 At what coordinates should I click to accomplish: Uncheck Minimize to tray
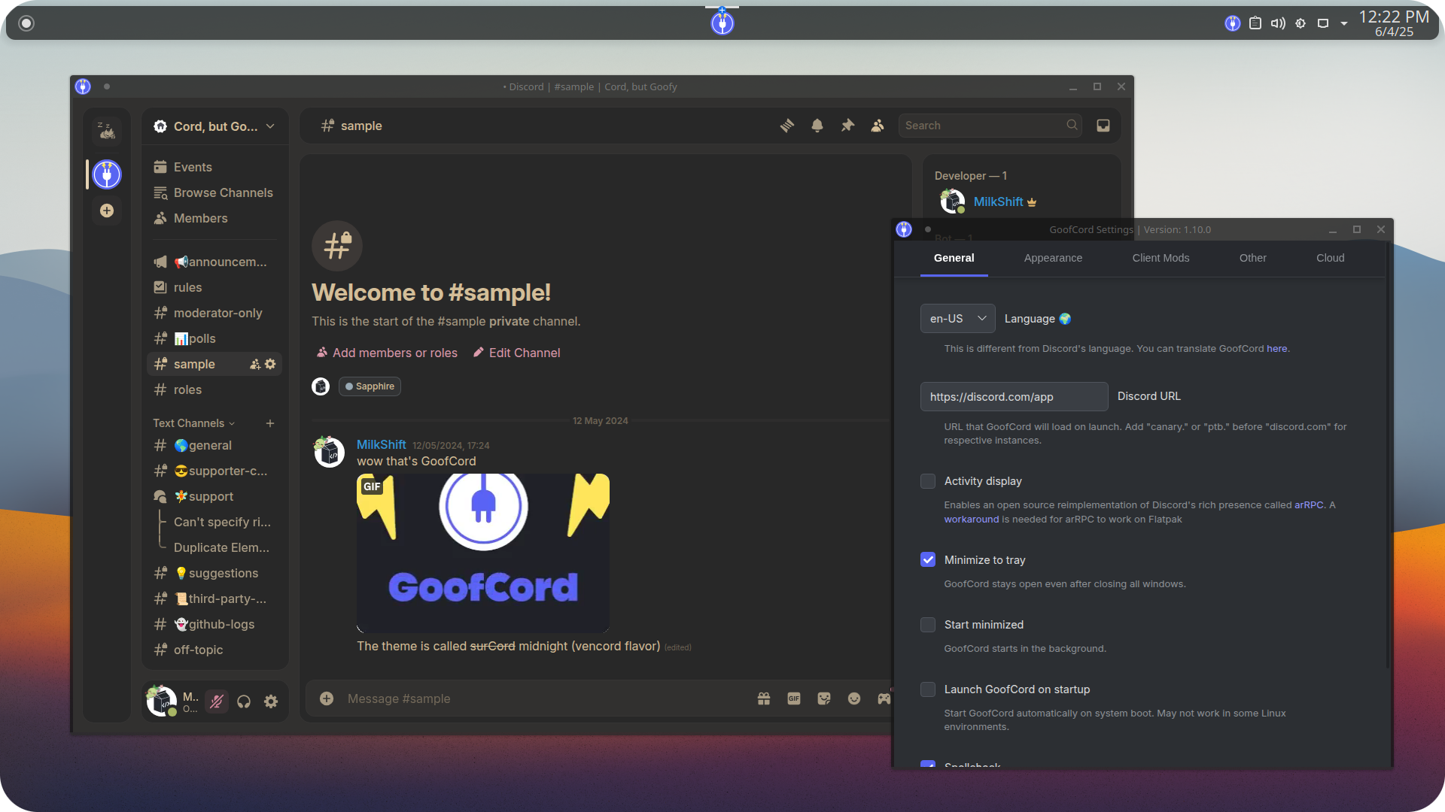[928, 560]
